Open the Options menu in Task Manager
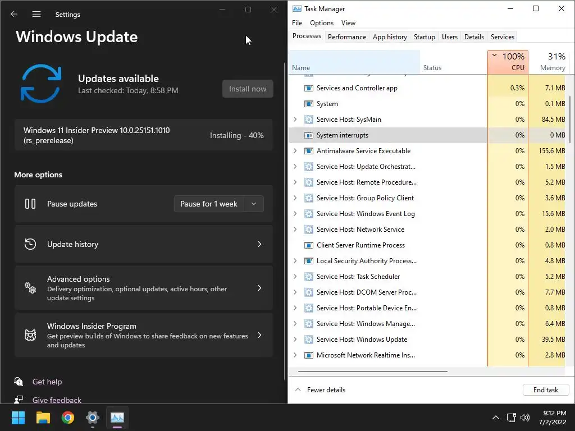Viewport: 575px width, 431px height. [322, 22]
